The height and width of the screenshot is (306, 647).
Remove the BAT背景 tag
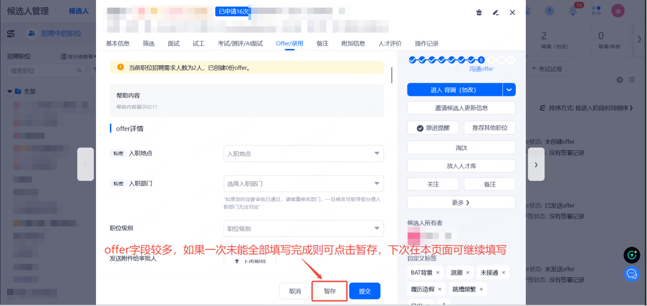438,272
